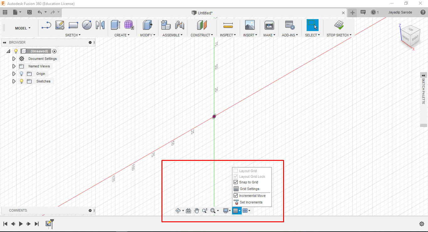Expand the Document Settings node
The image size is (428, 232).
coord(14,59)
